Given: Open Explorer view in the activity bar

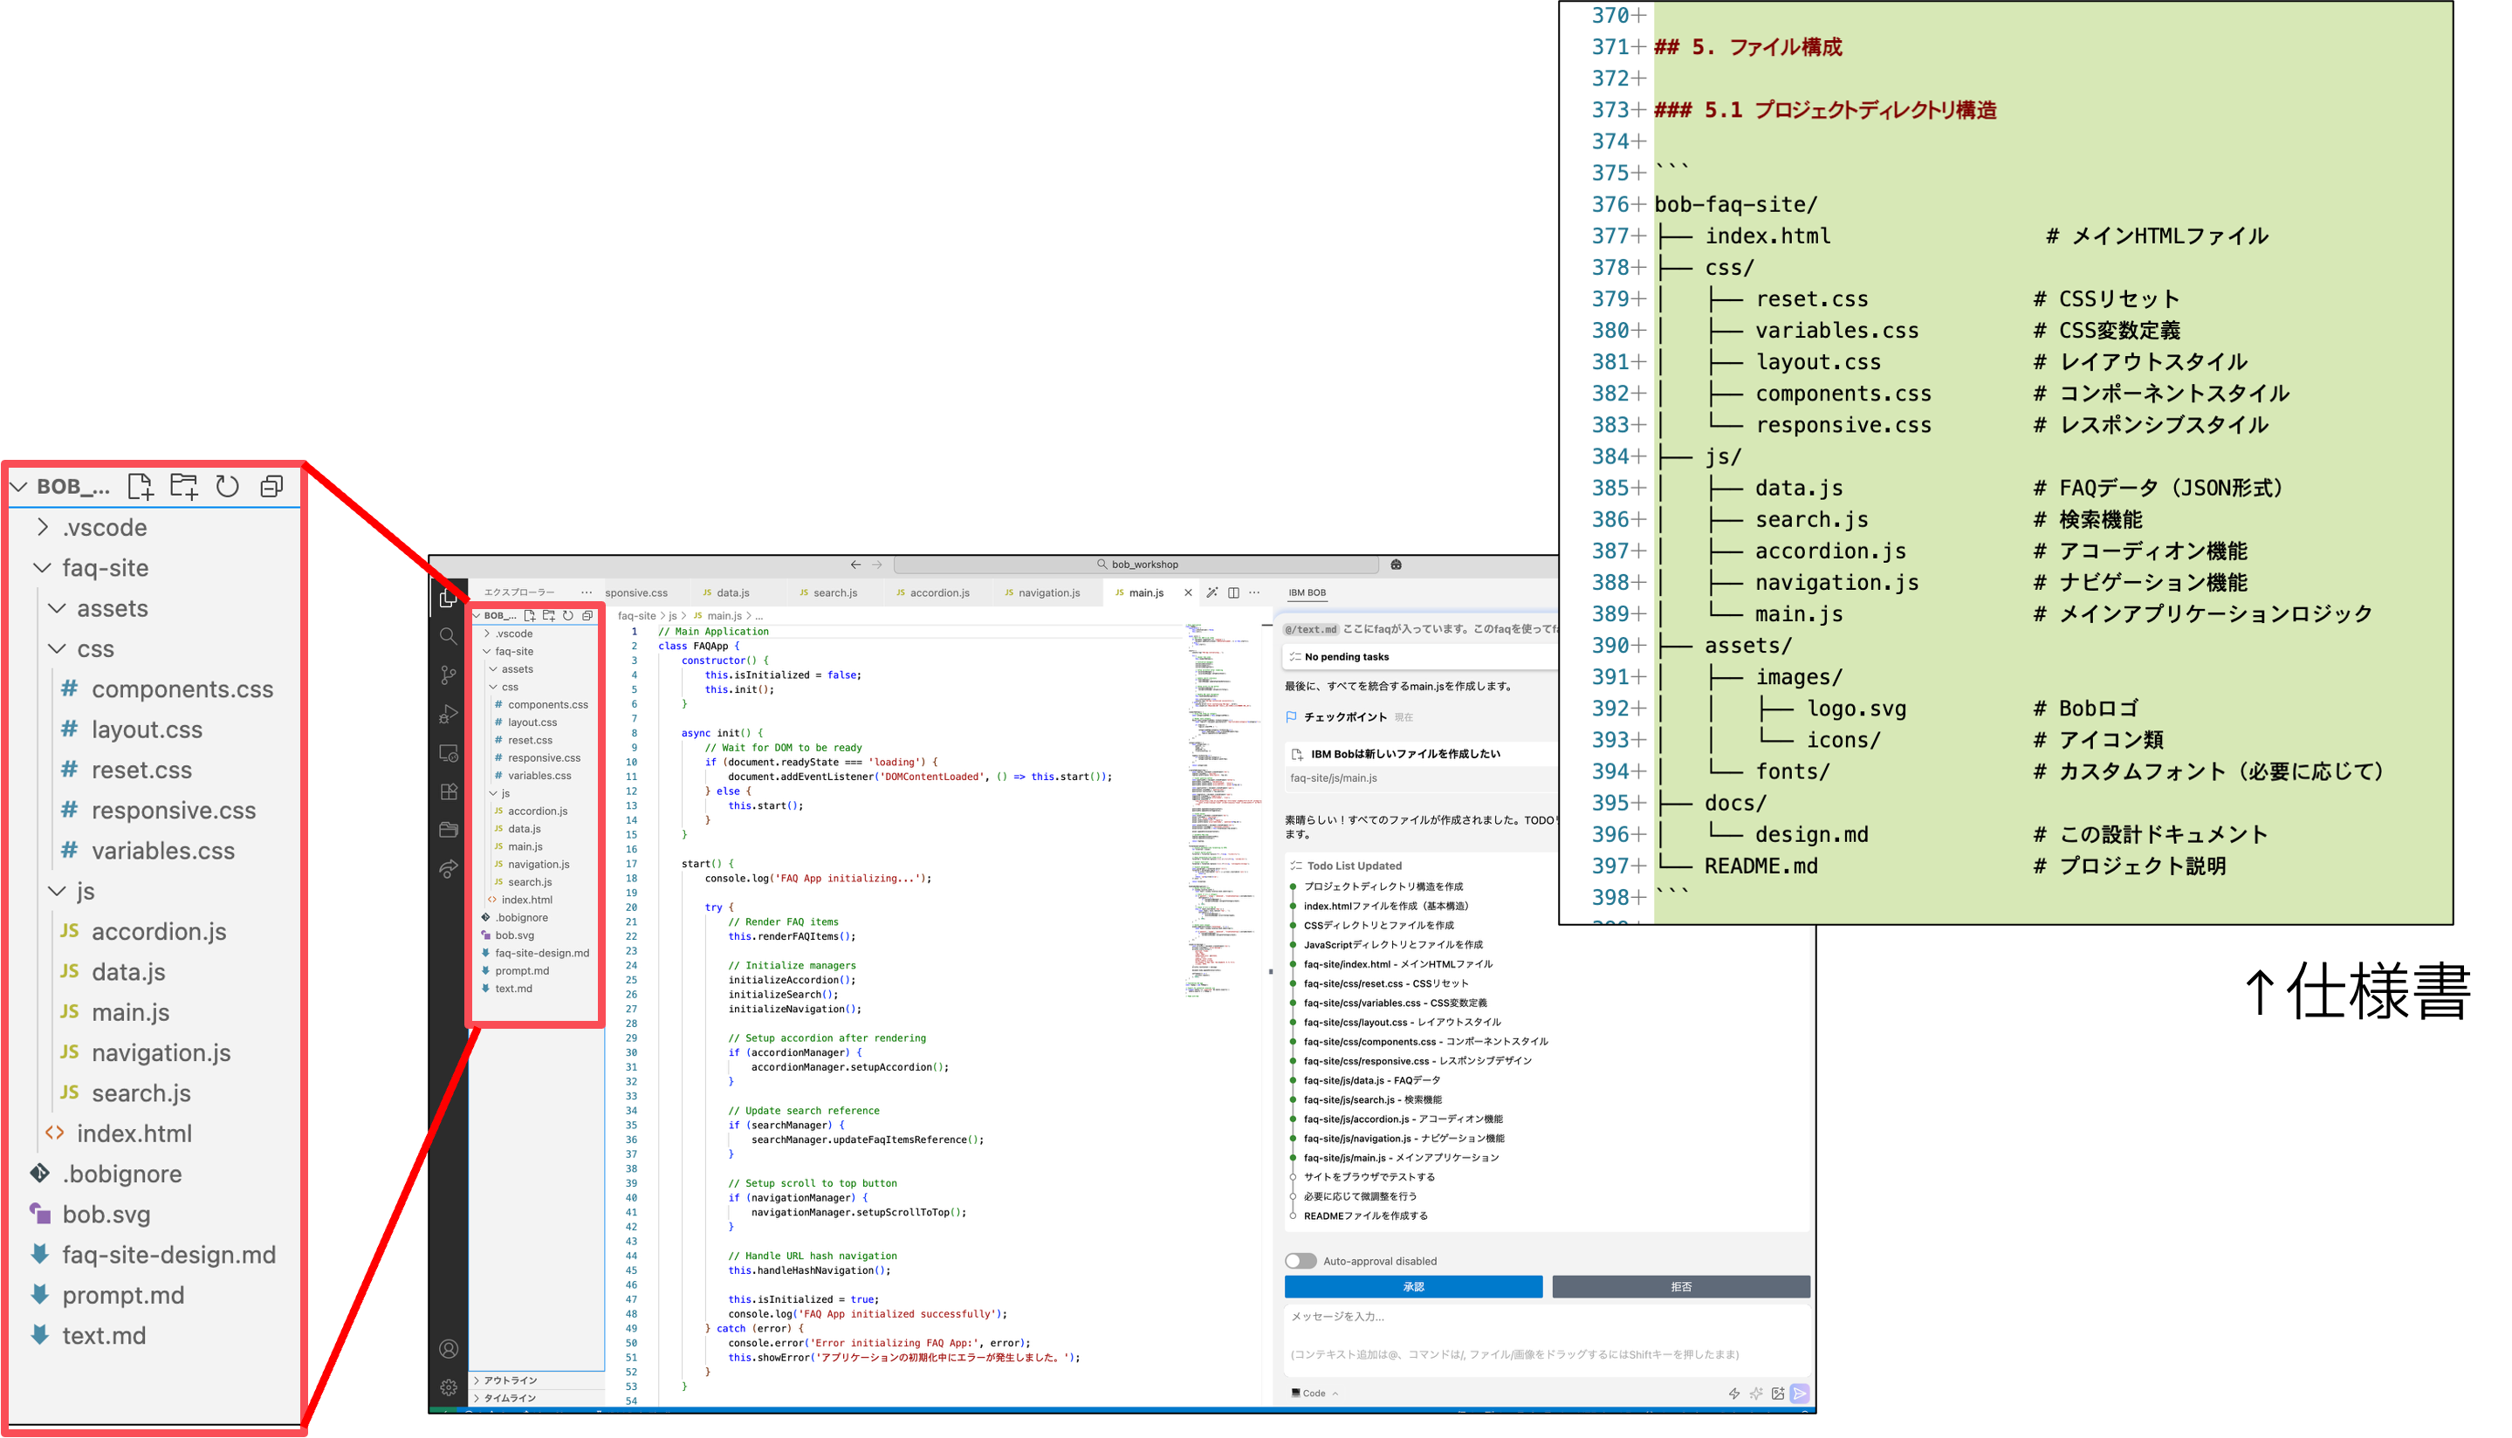Looking at the screenshot, I should tap(449, 599).
